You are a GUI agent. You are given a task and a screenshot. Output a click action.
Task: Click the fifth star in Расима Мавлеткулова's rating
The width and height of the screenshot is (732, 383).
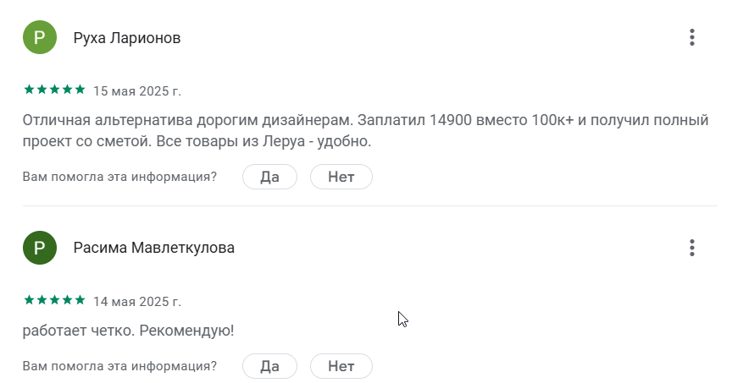80,300
